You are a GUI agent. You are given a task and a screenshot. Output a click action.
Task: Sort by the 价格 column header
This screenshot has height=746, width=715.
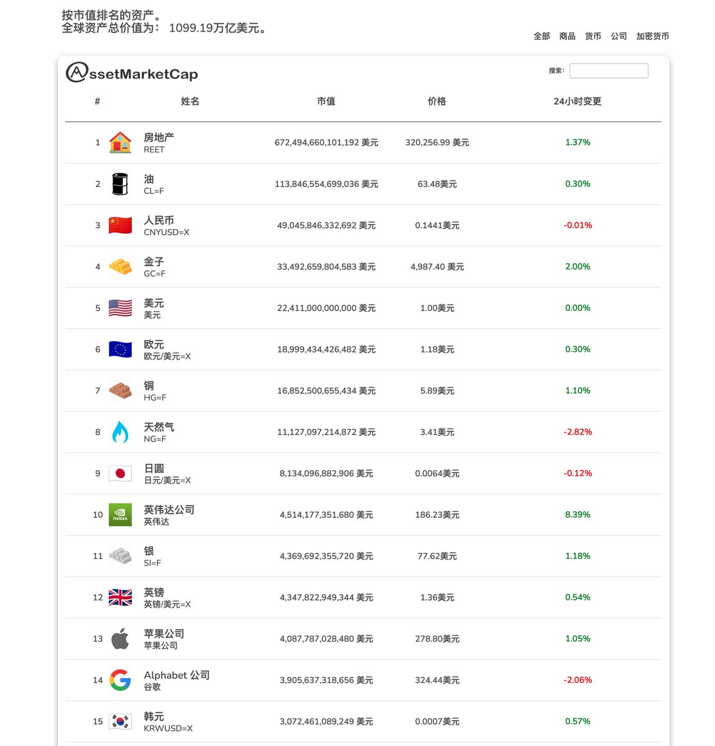point(437,101)
